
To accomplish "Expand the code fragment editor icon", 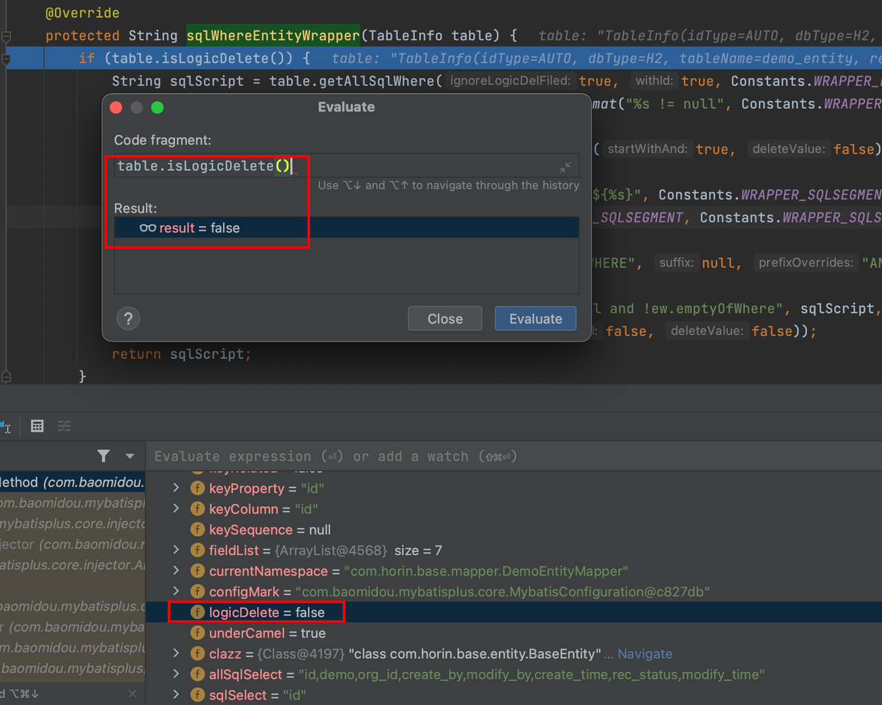I will (565, 167).
